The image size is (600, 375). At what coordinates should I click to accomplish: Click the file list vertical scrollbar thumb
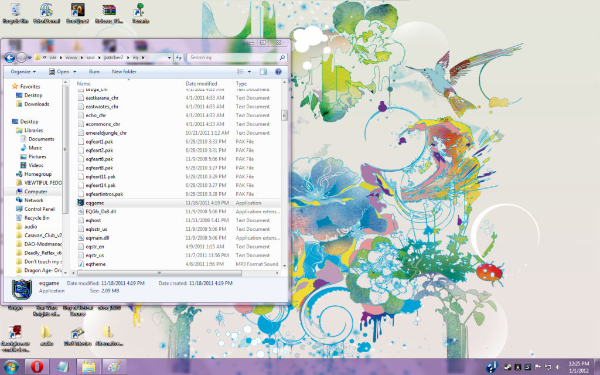(284, 115)
